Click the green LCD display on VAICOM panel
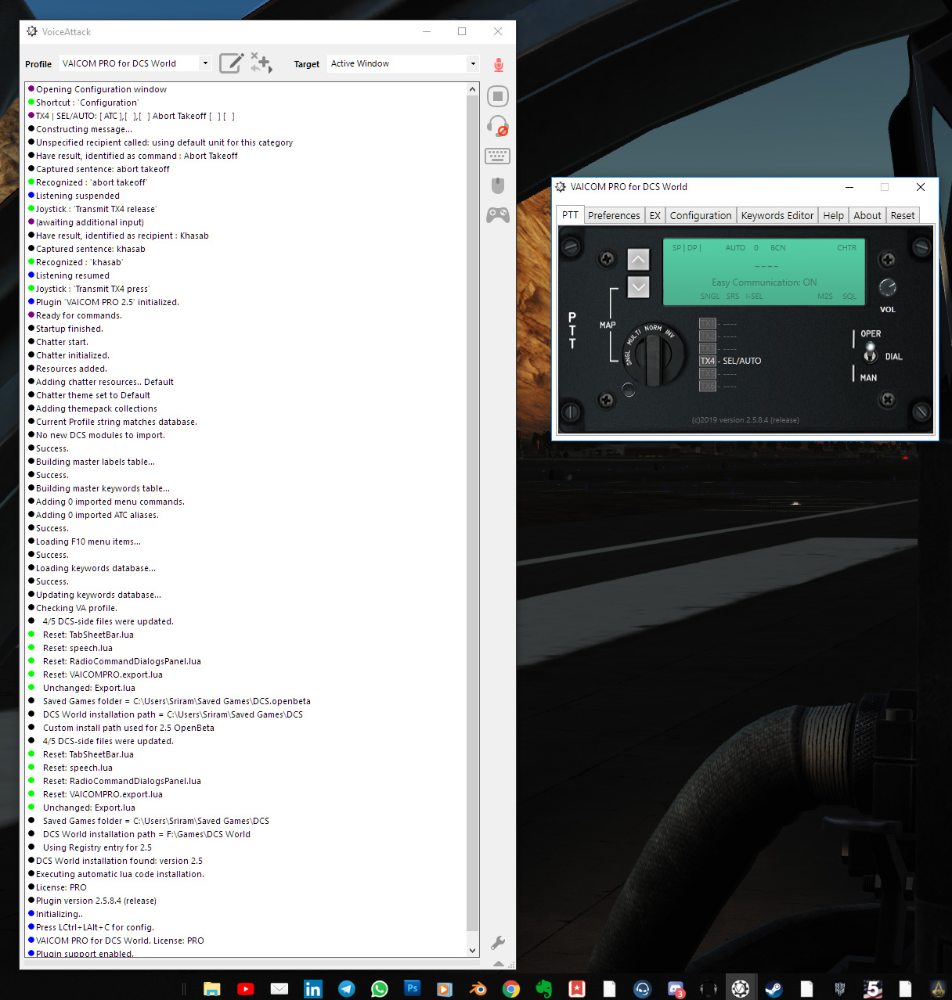The image size is (952, 1000). click(x=764, y=272)
